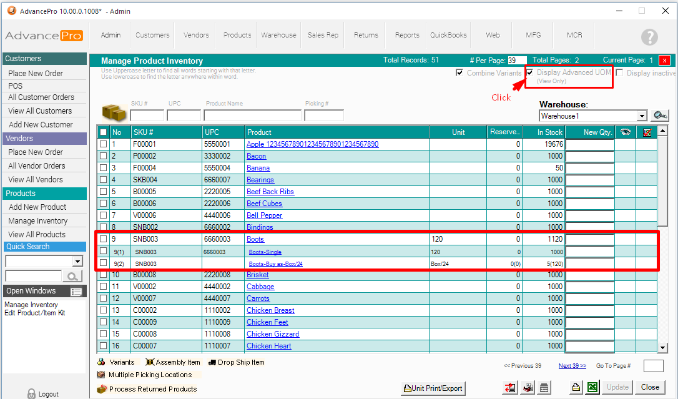678x399 pixels.
Task: Click the help question mark icon
Action: pyautogui.click(x=649, y=37)
